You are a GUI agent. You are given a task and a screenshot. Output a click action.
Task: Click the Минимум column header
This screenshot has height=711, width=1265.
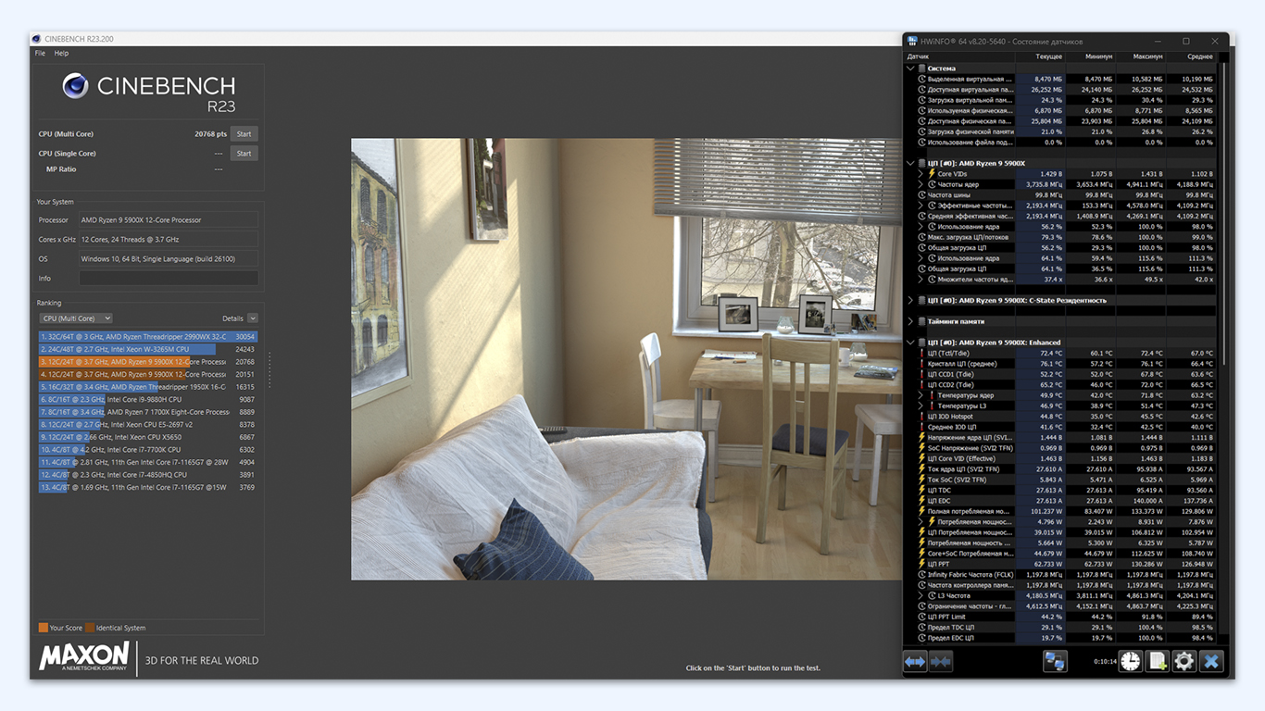click(x=1091, y=56)
